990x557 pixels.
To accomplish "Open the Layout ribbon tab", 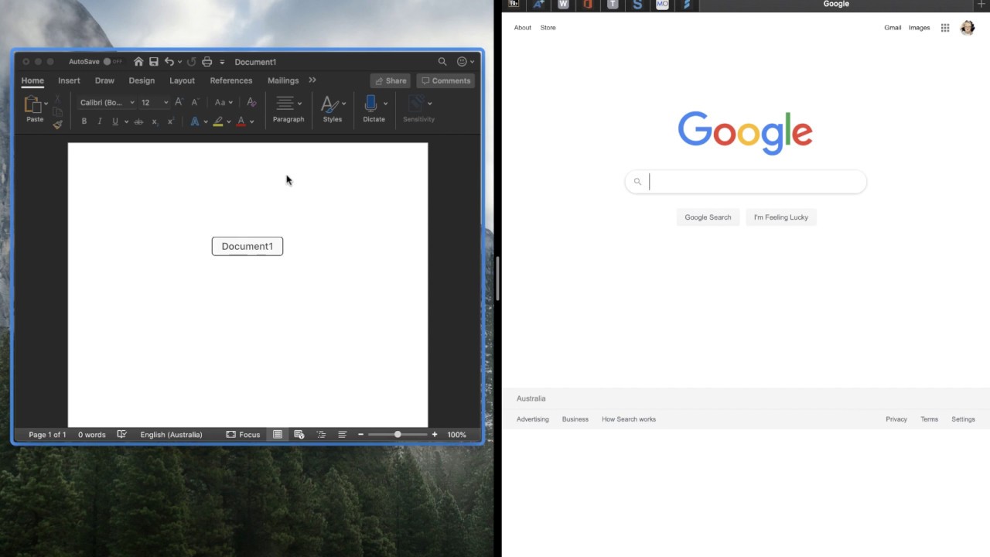I will [182, 80].
